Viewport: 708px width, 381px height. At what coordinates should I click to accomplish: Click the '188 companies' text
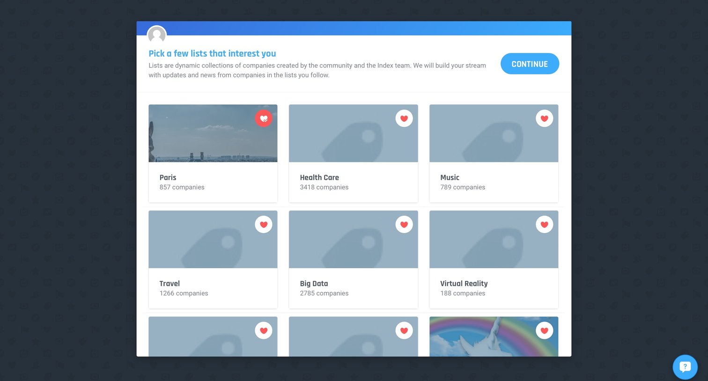[x=463, y=293]
